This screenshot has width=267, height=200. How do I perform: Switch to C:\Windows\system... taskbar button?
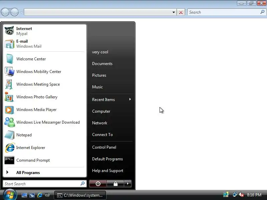coord(80,195)
